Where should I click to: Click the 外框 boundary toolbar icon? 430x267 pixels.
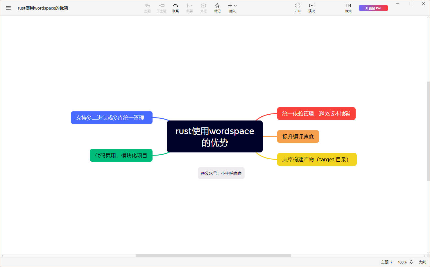click(x=203, y=8)
